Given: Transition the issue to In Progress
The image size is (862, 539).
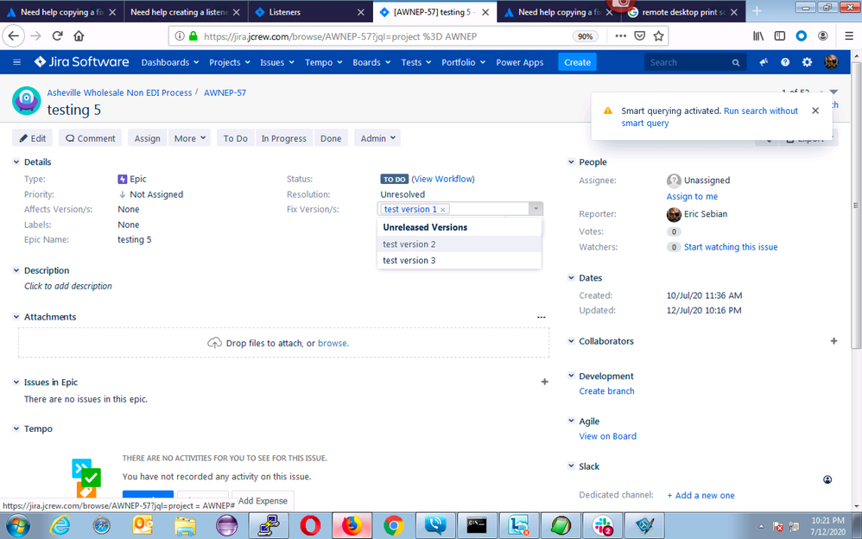Looking at the screenshot, I should click(283, 138).
